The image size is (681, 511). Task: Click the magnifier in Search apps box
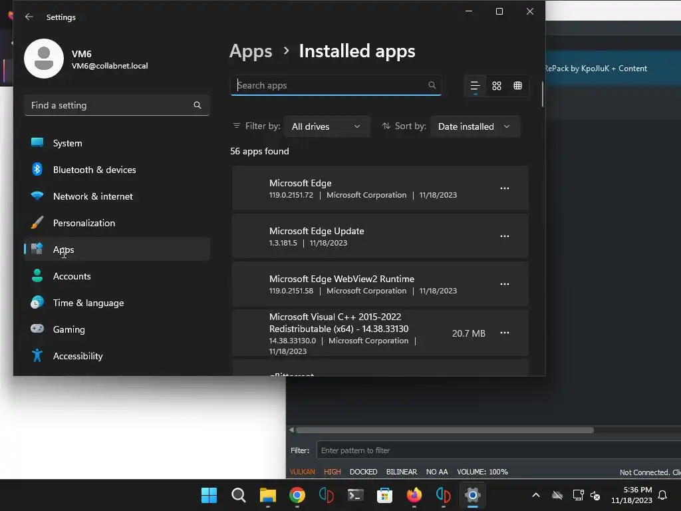432,85
